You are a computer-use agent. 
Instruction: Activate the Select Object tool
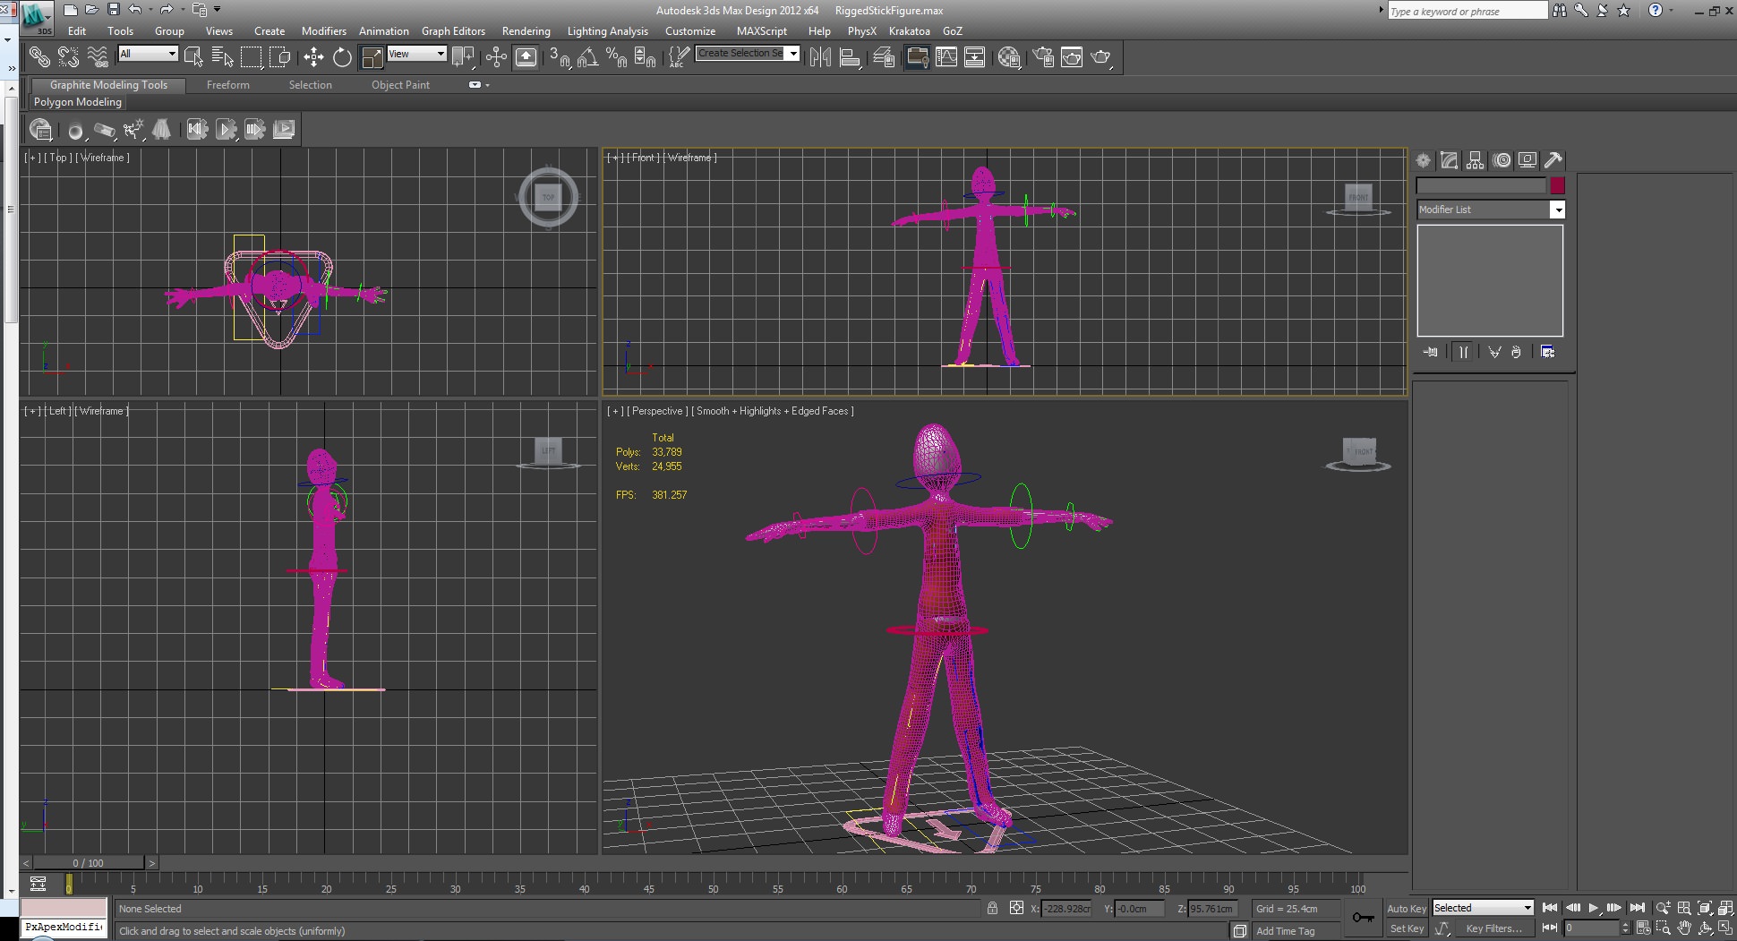(x=193, y=57)
